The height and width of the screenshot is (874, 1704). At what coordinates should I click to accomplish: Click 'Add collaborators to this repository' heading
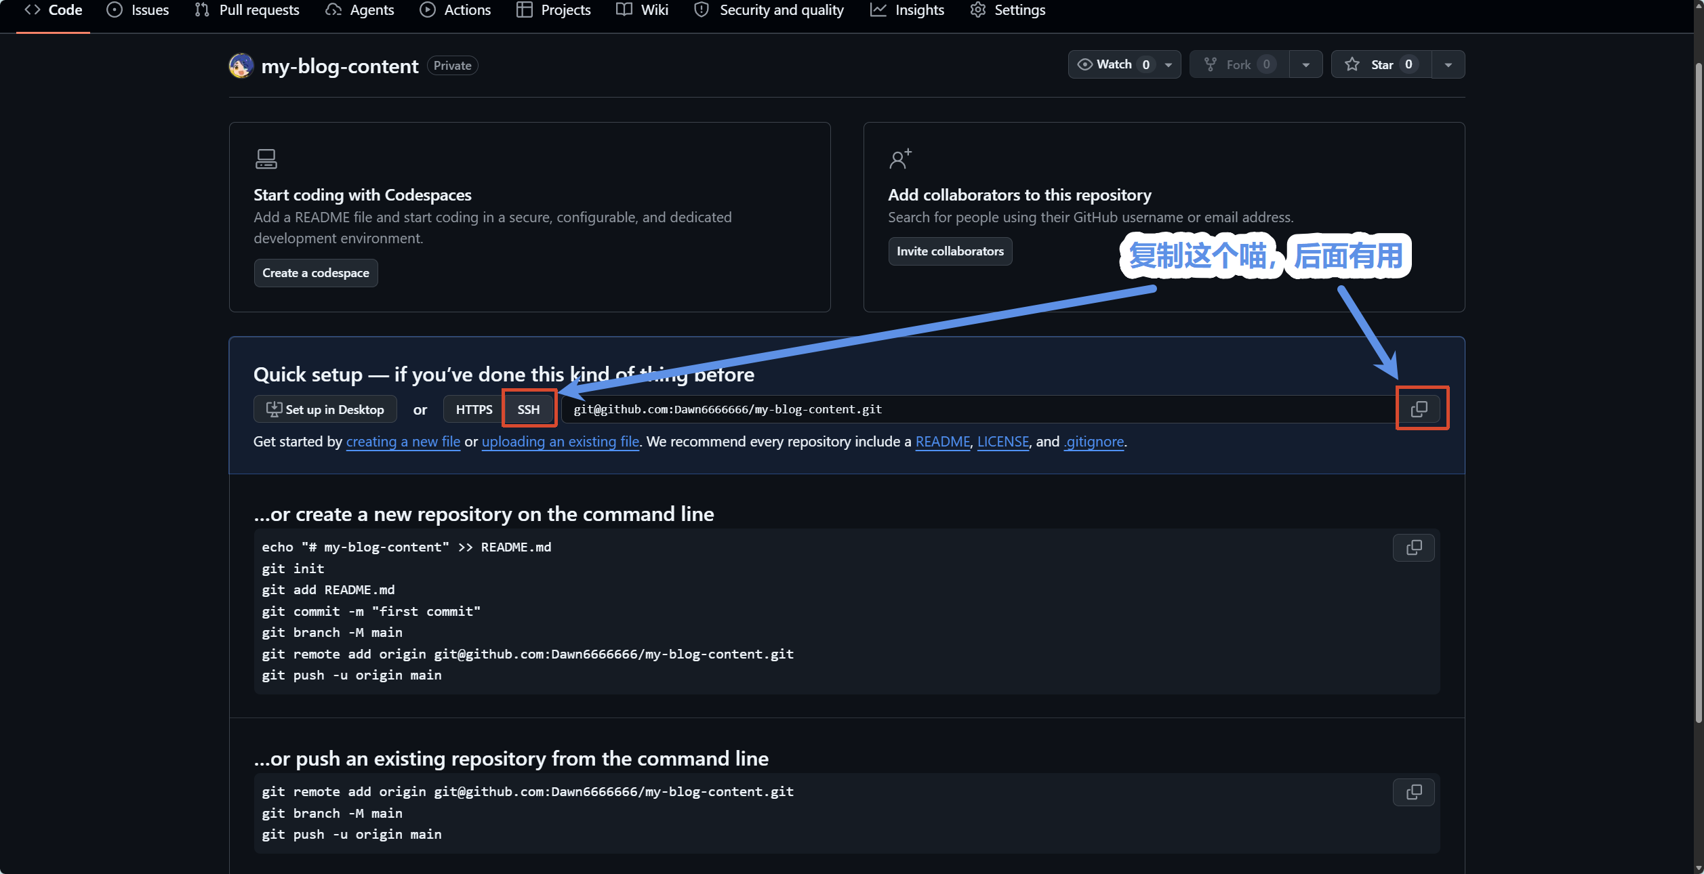(x=1020, y=195)
